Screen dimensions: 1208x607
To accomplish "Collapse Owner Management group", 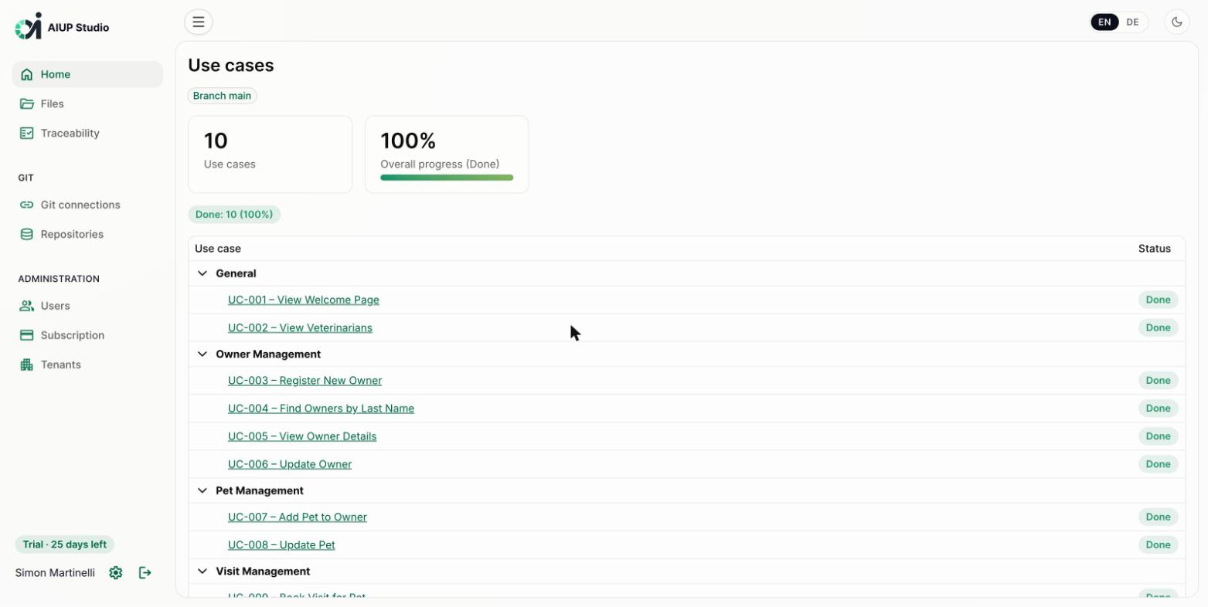I will (x=202, y=354).
